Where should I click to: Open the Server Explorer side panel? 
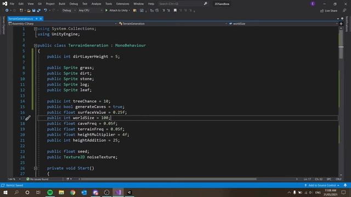point(3,25)
